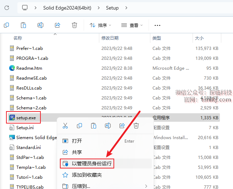The width and height of the screenshot is (233, 189).
Task: Choose 添加到收藏夹 in context menu
Action: pos(104,175)
